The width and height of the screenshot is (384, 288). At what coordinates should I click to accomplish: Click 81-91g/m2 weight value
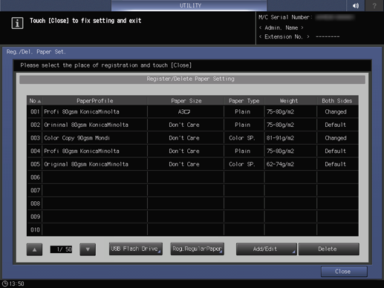coord(280,138)
